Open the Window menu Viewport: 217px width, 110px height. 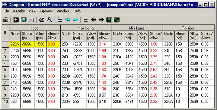[63, 11]
